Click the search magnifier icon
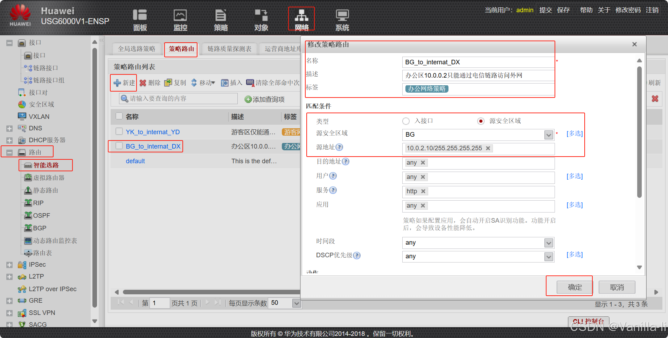The height and width of the screenshot is (338, 668). pyautogui.click(x=124, y=99)
